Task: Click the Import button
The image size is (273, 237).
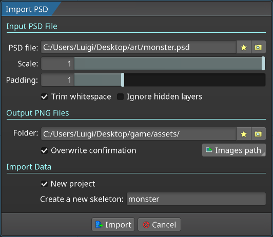Action: pos(113,225)
